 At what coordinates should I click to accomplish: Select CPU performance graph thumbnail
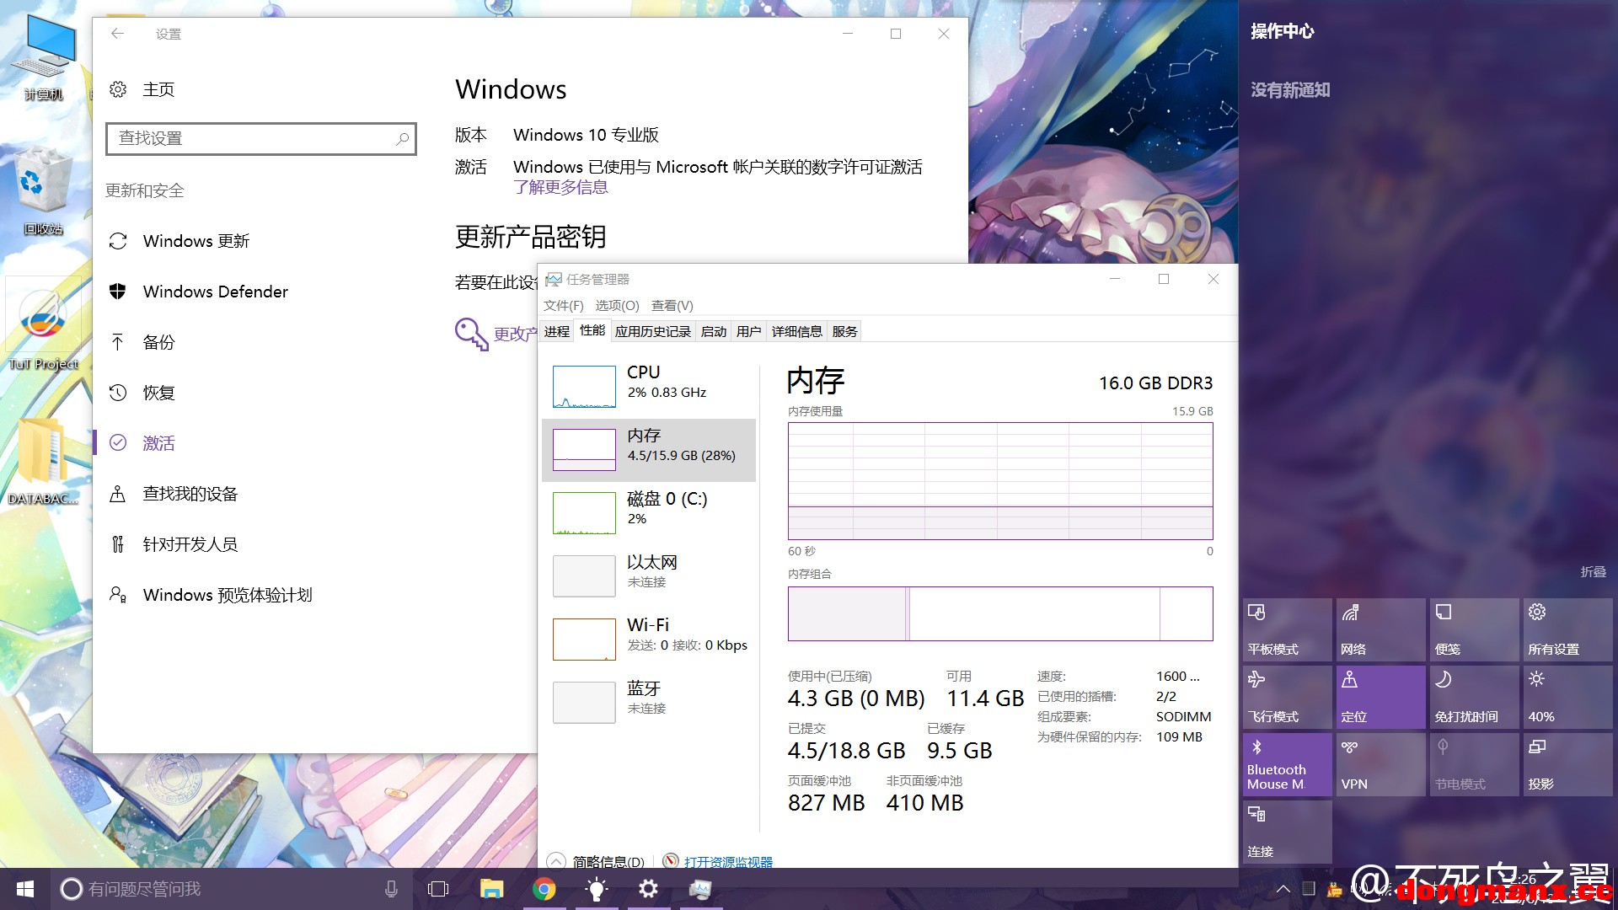click(x=584, y=387)
